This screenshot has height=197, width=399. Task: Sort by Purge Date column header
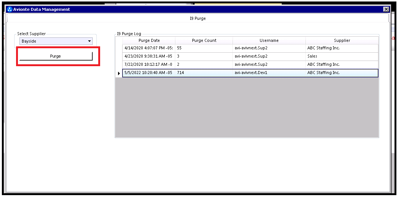(x=149, y=40)
